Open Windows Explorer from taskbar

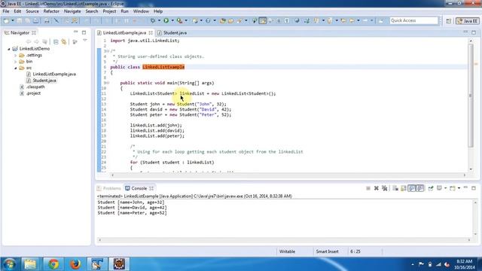click(x=30, y=264)
